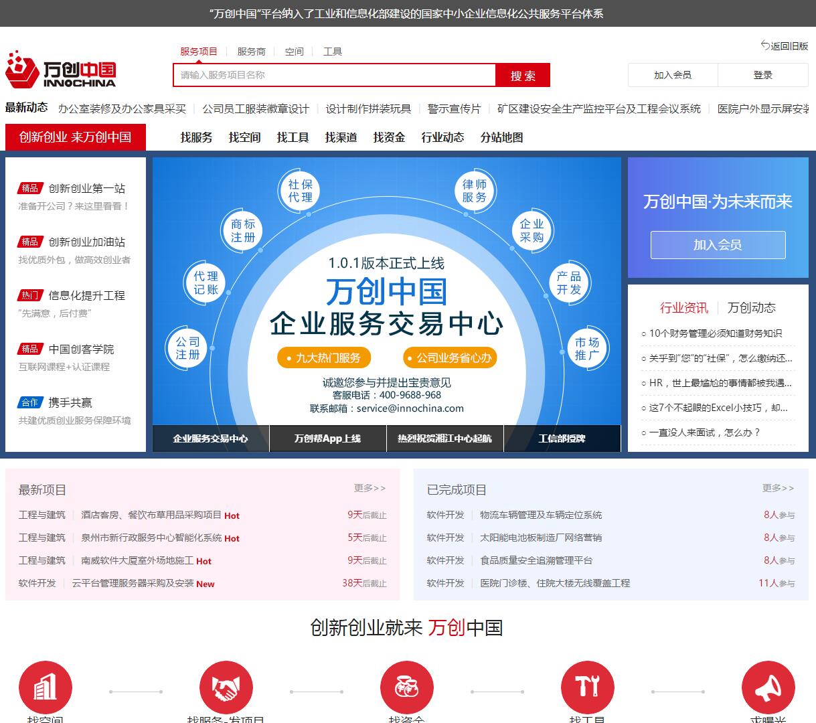
Task: Open the 行业动态 navigation menu
Action: coord(442,137)
